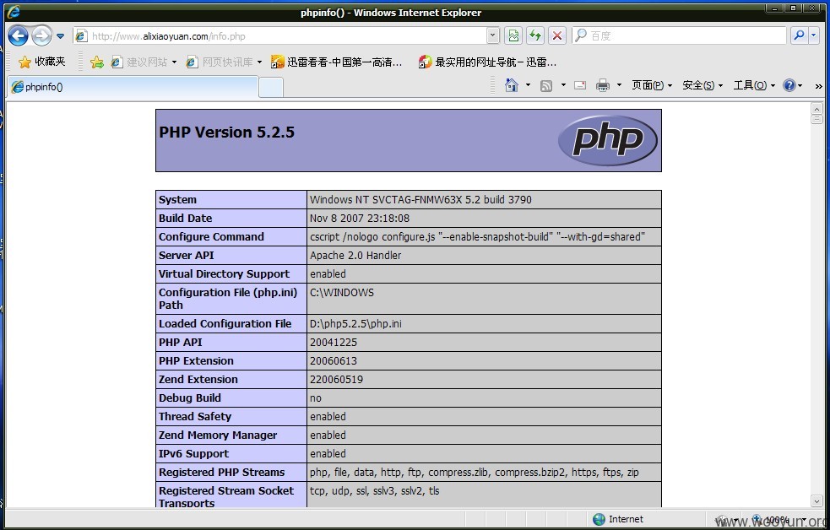
Task: Click the '20041225' PHP API value
Action: click(x=334, y=343)
